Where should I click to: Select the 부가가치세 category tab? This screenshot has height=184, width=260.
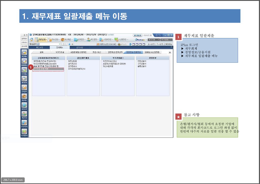pos(60,52)
